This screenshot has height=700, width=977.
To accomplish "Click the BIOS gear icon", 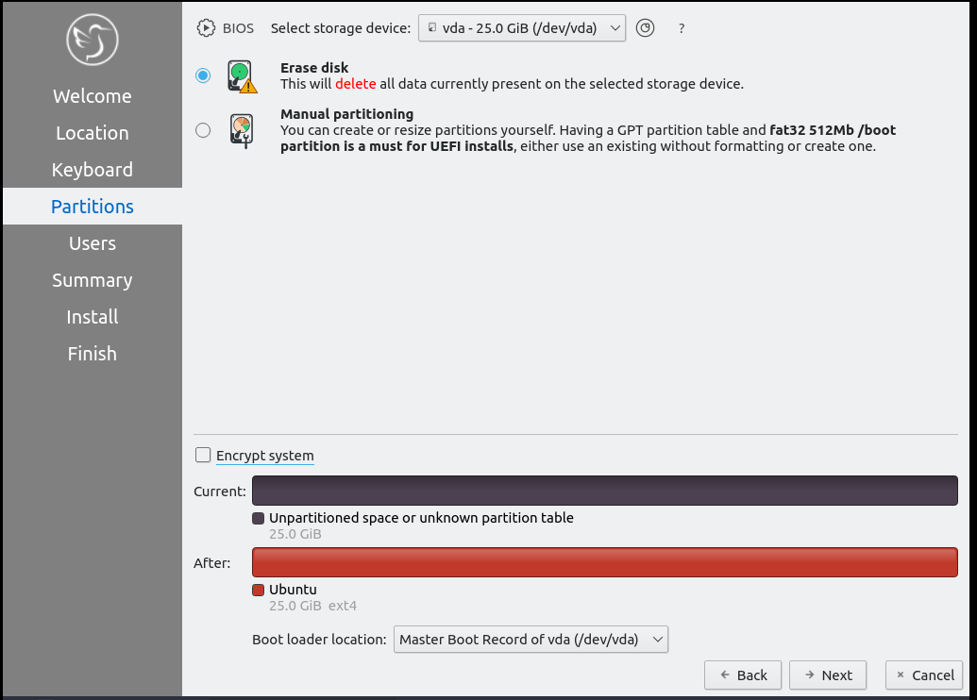I will [206, 28].
